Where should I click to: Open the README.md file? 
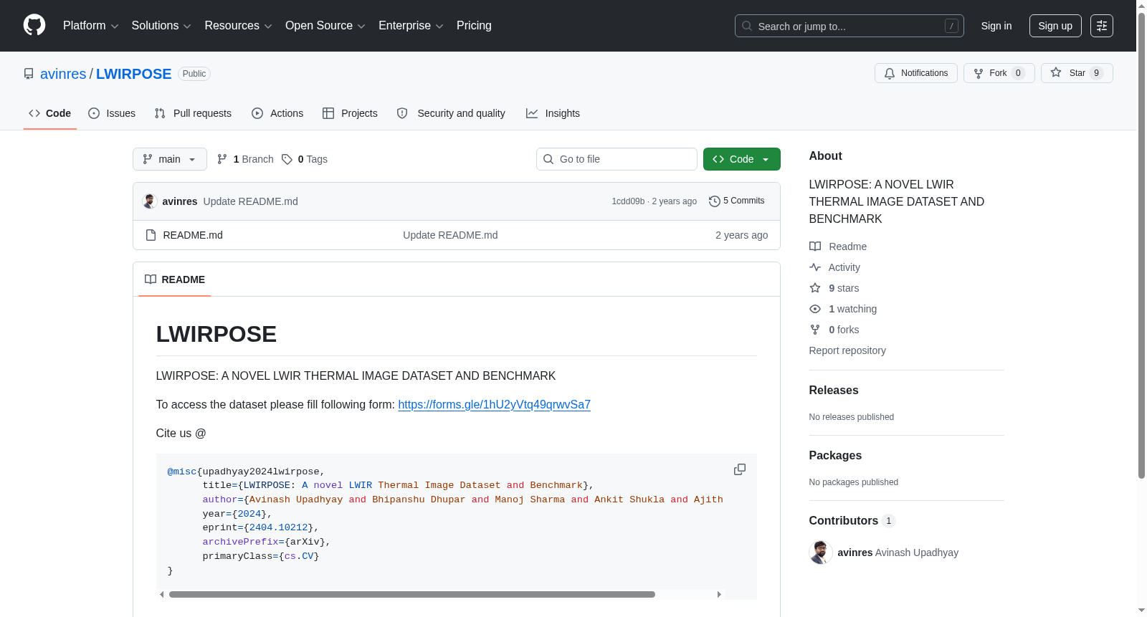pos(193,235)
